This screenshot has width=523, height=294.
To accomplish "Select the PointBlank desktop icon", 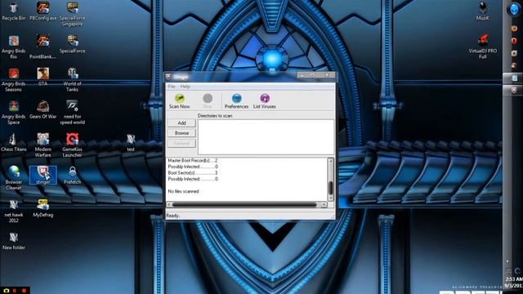I will click(43, 47).
